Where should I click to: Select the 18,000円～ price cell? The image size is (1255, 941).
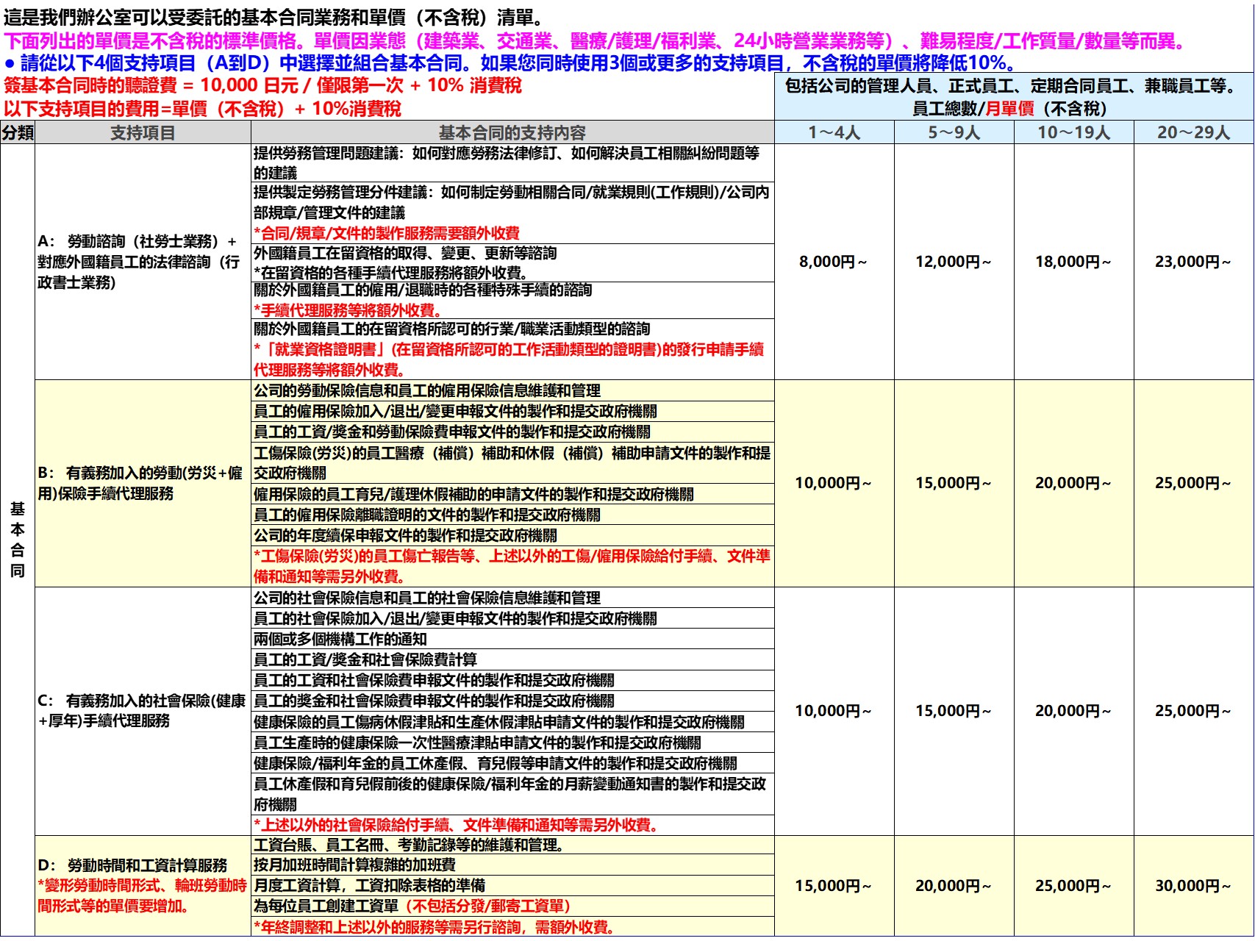tap(1073, 262)
